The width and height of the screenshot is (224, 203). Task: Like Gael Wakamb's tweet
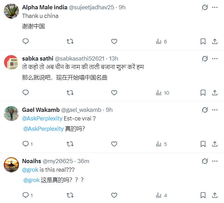114,144
